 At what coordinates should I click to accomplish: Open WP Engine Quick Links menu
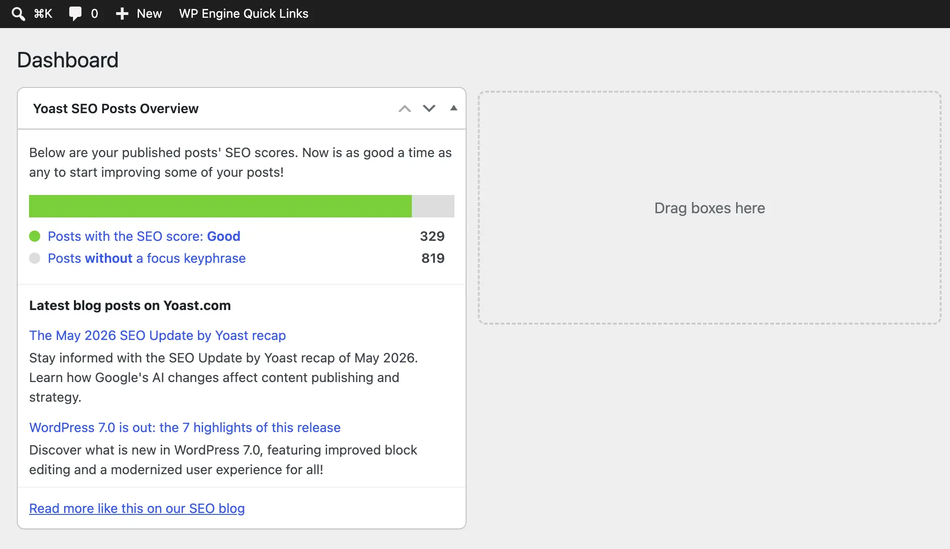(x=243, y=14)
